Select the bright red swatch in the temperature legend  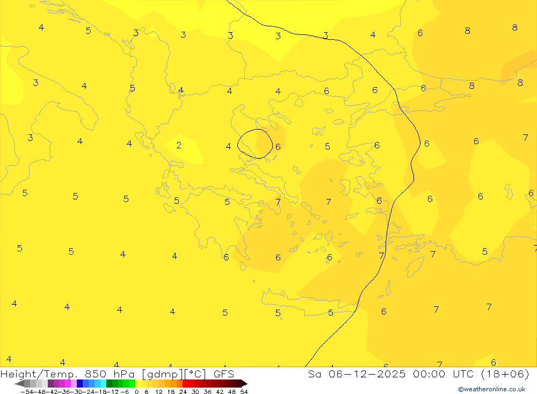point(185,383)
